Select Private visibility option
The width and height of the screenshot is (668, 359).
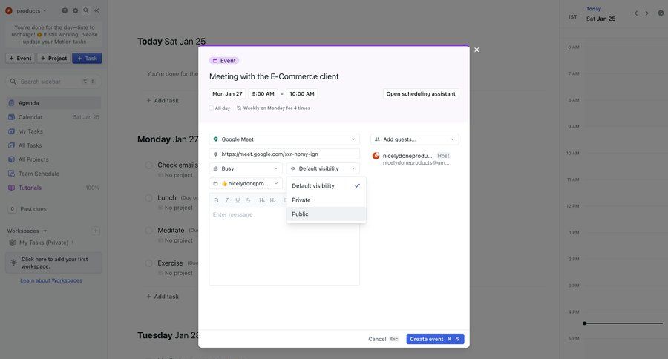coord(301,200)
